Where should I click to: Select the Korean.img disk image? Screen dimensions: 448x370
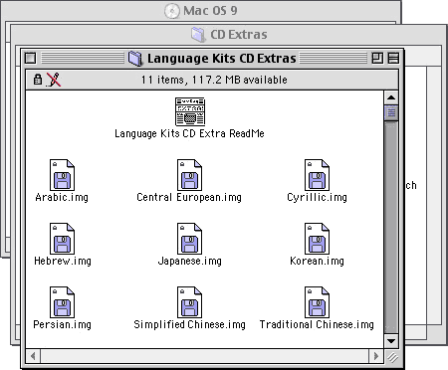317,239
